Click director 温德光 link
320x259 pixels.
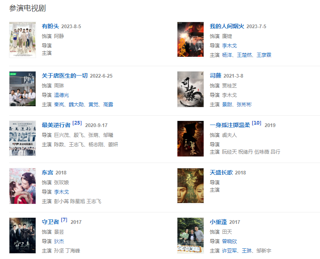61,95
